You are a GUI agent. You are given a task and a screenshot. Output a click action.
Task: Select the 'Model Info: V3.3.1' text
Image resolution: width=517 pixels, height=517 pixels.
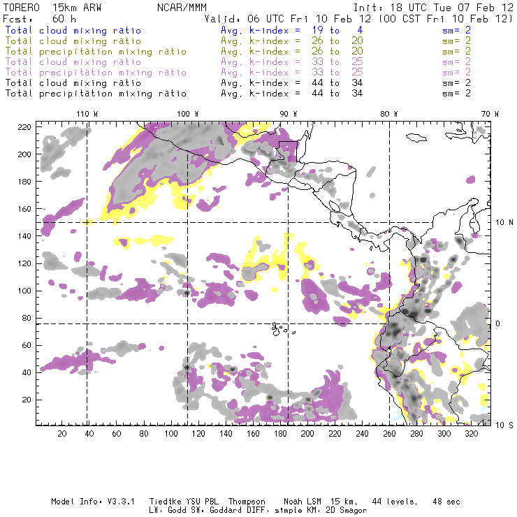(x=93, y=502)
